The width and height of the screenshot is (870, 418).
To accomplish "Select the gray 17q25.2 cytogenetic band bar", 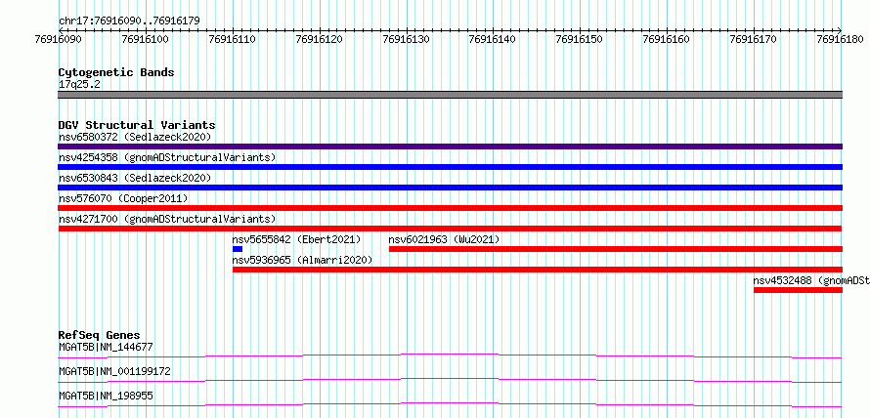I will (450, 95).
